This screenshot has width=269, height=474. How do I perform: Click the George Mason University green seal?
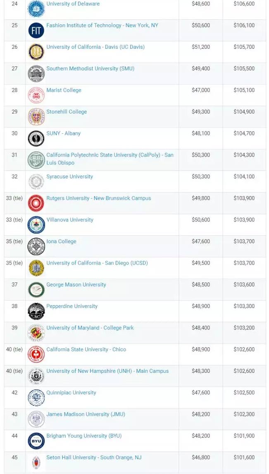36,289
